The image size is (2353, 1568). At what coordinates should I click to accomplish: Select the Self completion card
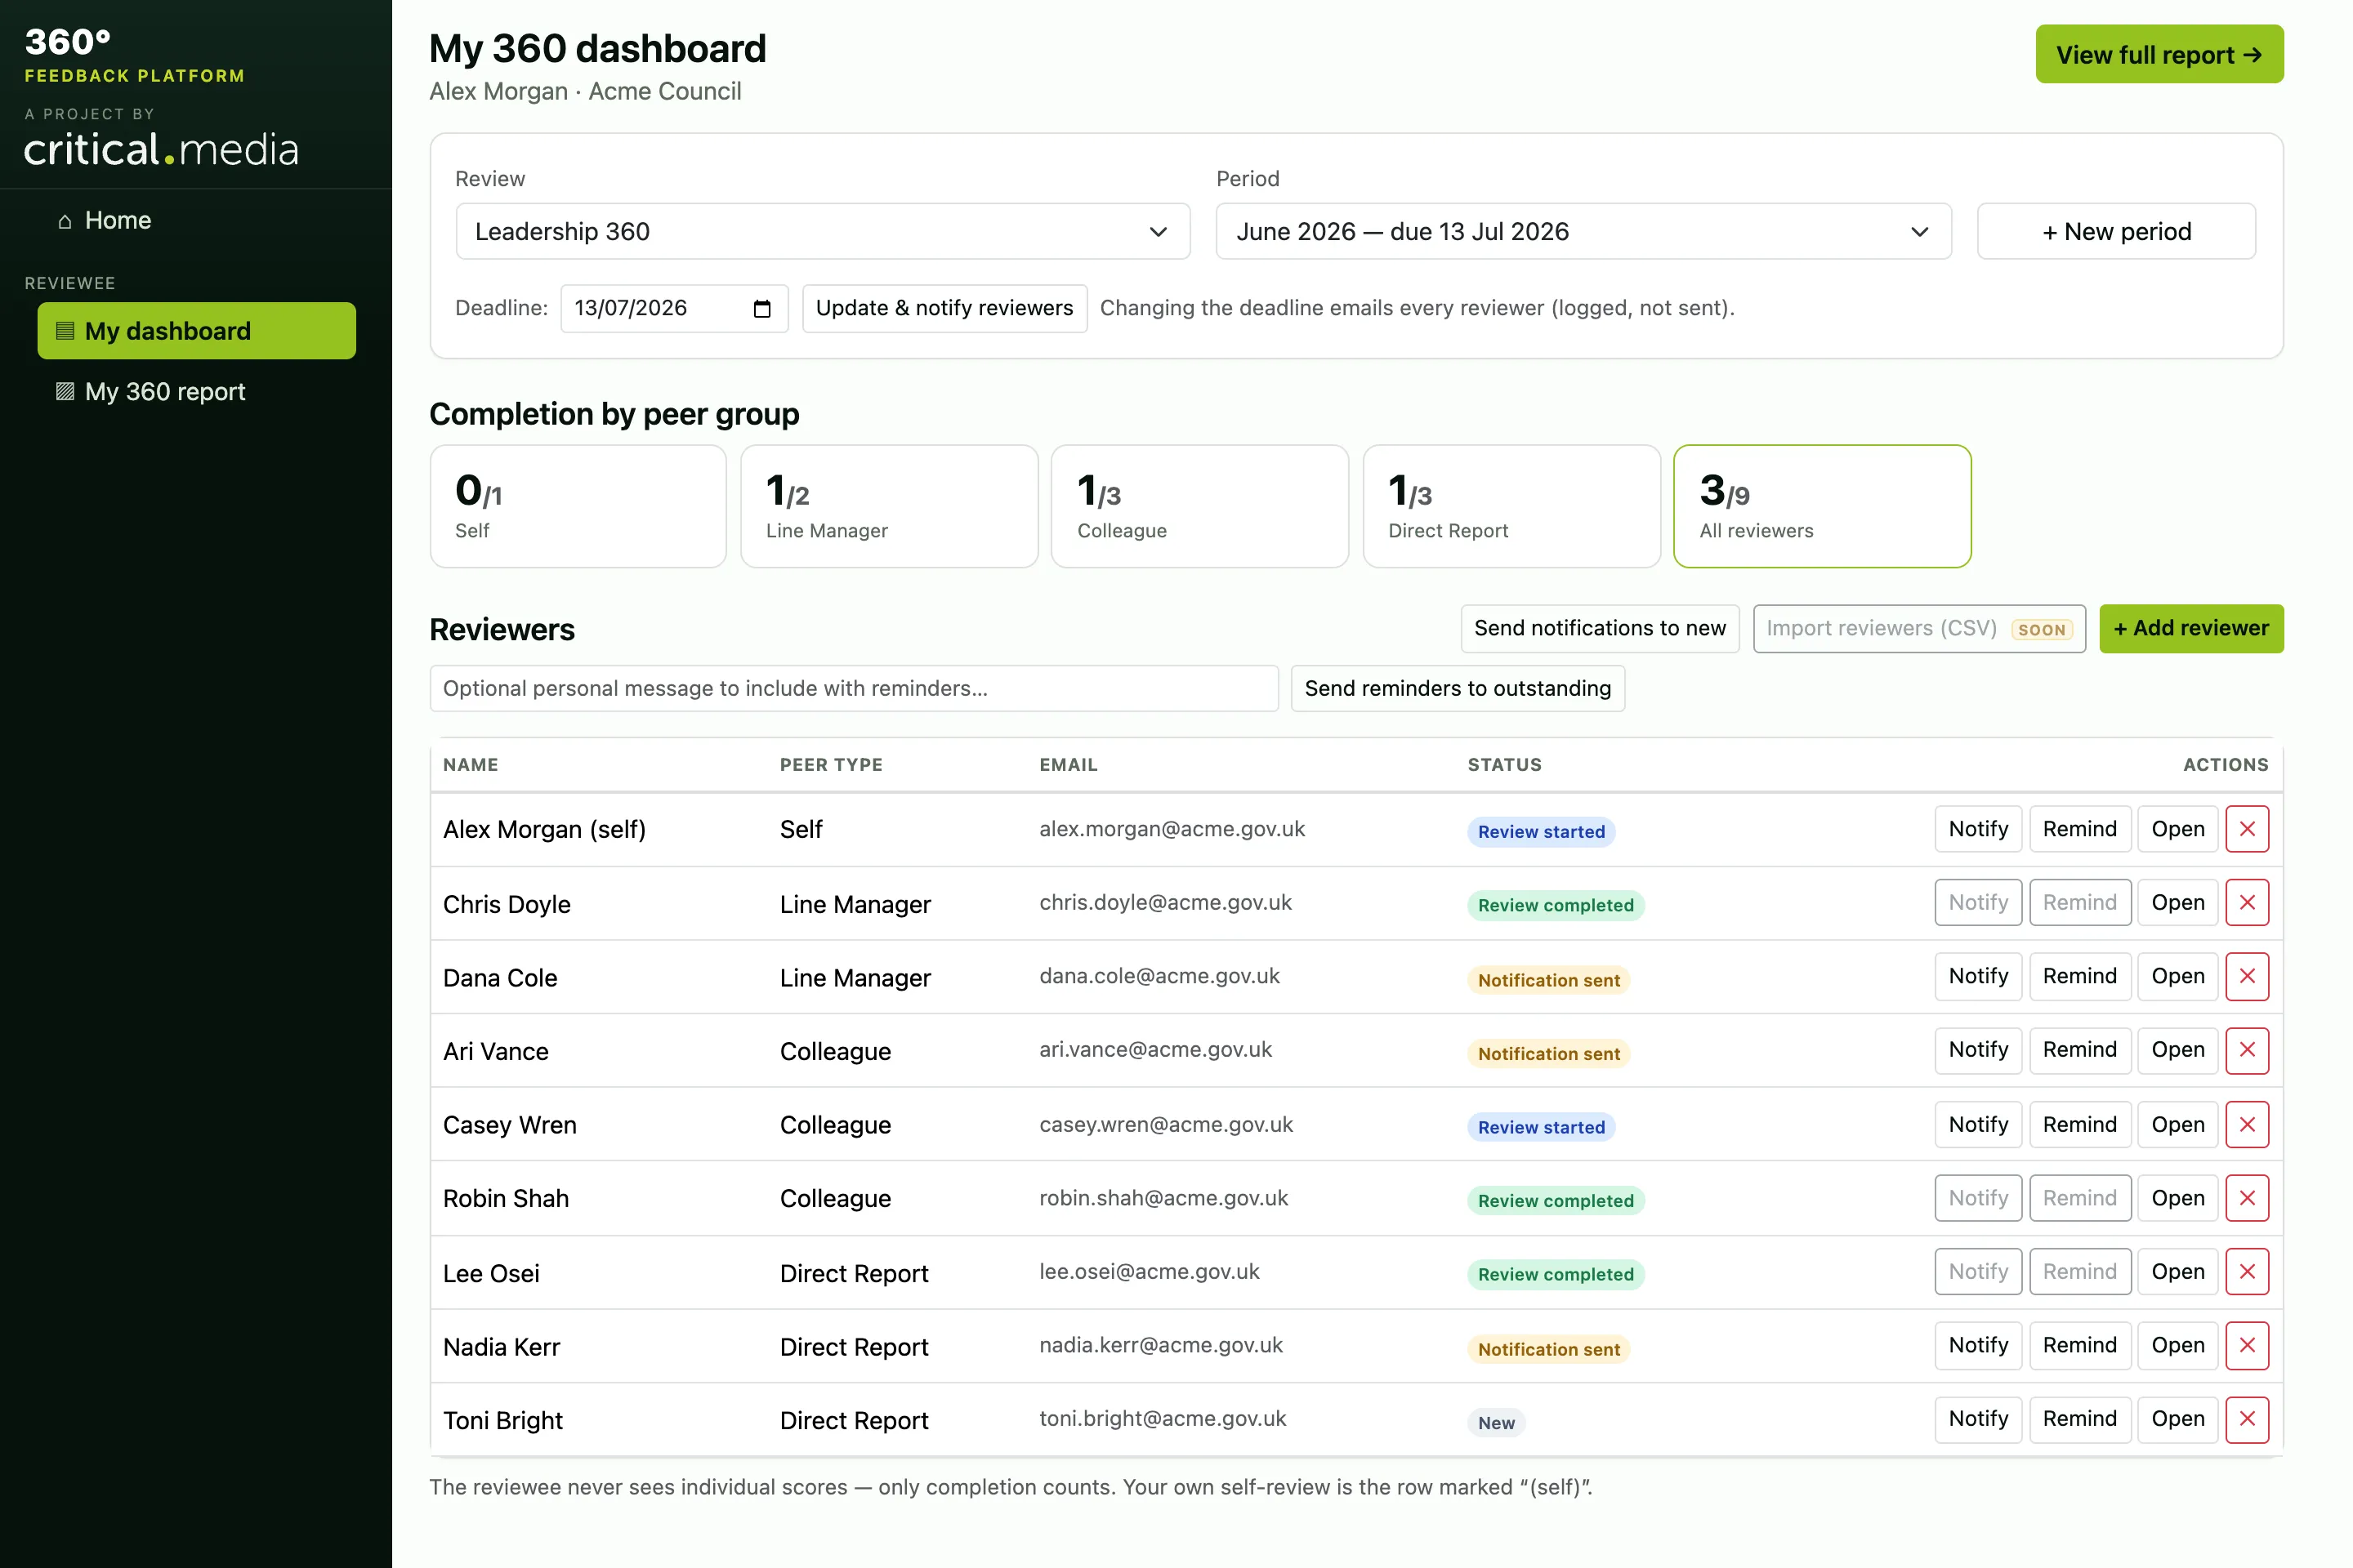[x=578, y=507]
